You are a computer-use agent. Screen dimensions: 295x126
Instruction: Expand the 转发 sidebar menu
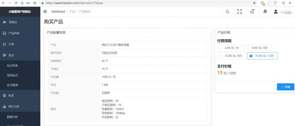20,96
